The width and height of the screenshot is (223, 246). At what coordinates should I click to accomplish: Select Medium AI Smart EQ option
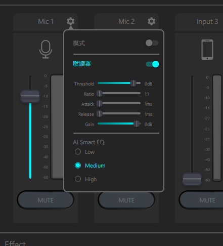[78, 166]
